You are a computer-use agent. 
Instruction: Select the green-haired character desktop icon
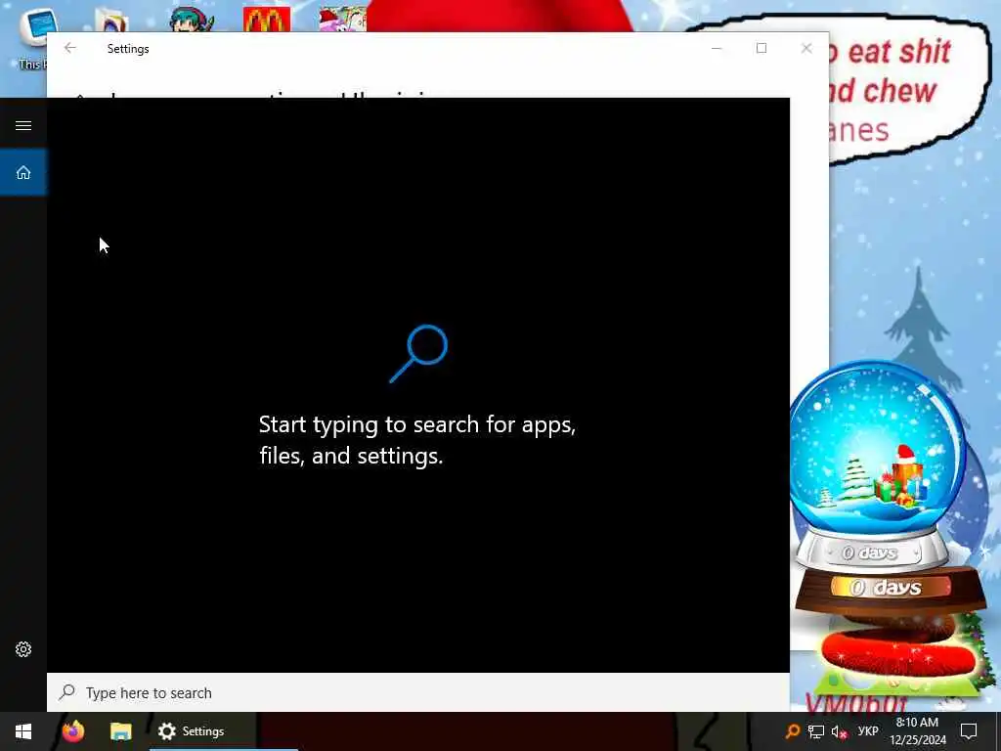pos(192,20)
